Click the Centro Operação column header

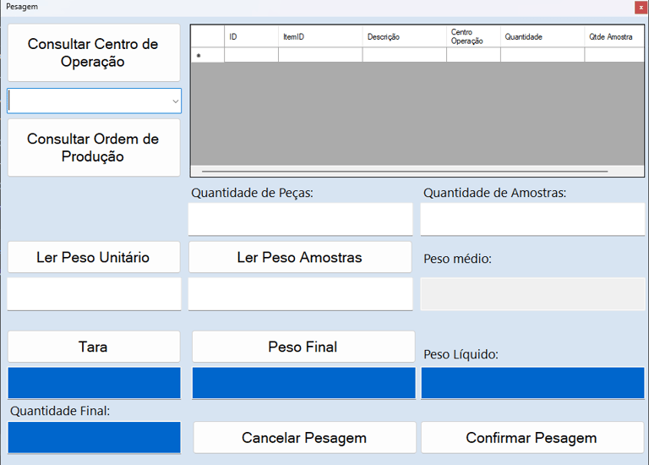coord(473,37)
